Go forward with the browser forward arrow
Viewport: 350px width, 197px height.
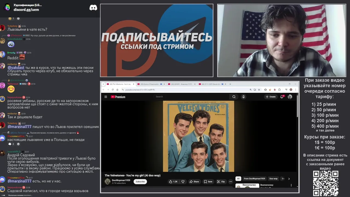107,89
